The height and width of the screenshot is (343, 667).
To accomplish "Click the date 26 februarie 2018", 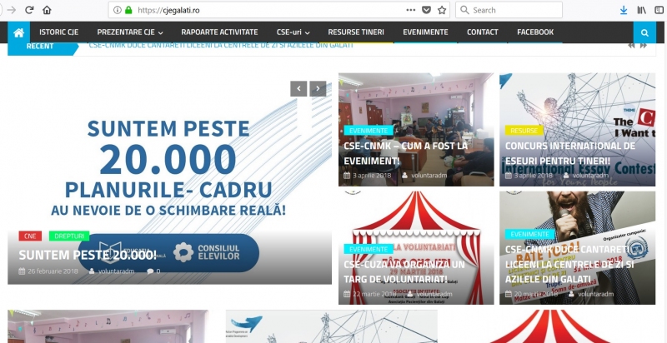I will tap(53, 271).
